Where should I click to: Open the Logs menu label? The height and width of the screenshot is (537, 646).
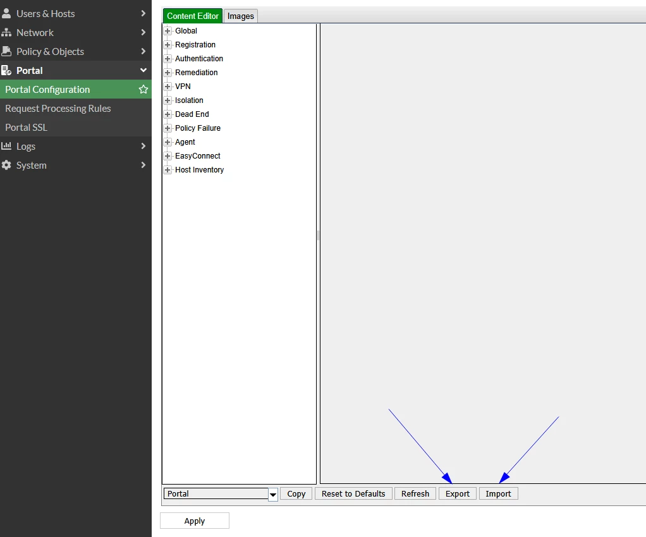point(26,146)
